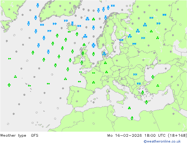Click the green rain symbol over central Turkey
187x144 pixels.
pos(158,86)
